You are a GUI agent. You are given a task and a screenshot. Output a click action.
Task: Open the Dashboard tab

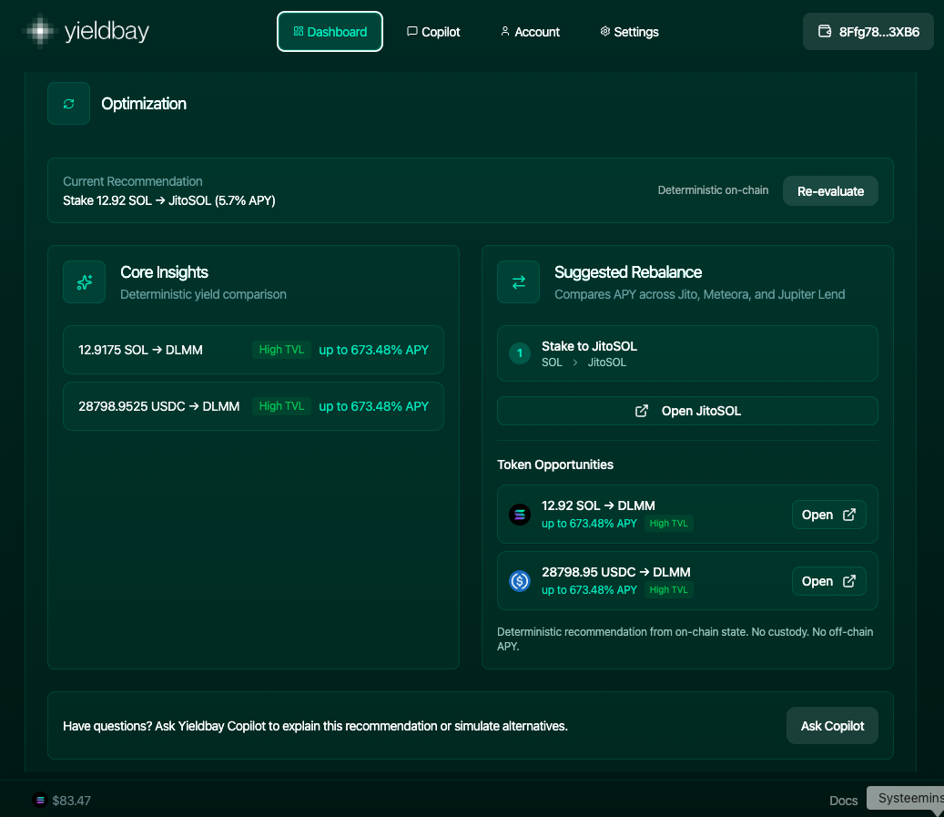coord(330,32)
